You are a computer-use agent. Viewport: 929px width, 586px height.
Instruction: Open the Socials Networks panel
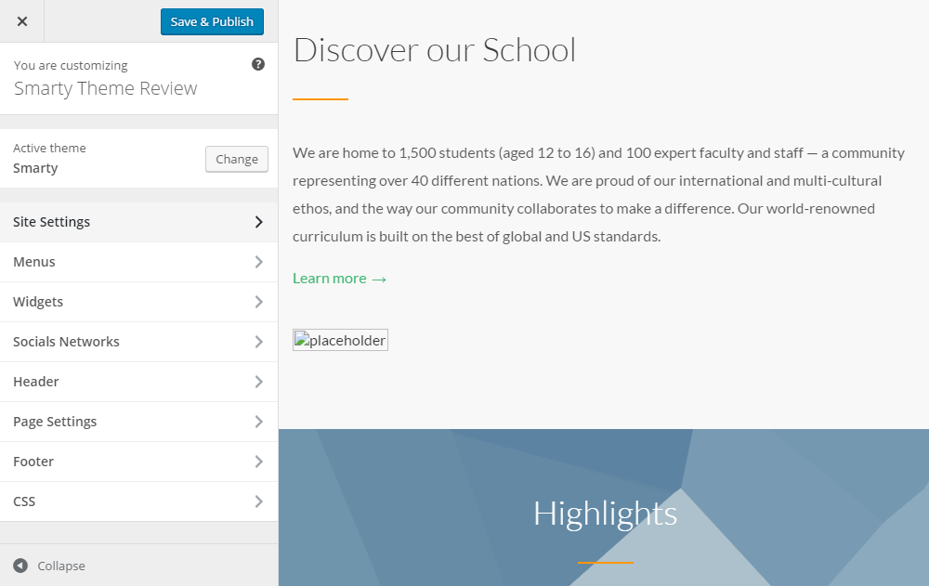(x=138, y=342)
